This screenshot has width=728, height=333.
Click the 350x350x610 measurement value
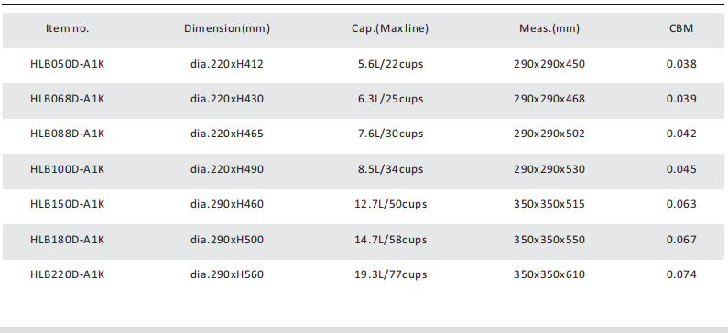coord(549,274)
